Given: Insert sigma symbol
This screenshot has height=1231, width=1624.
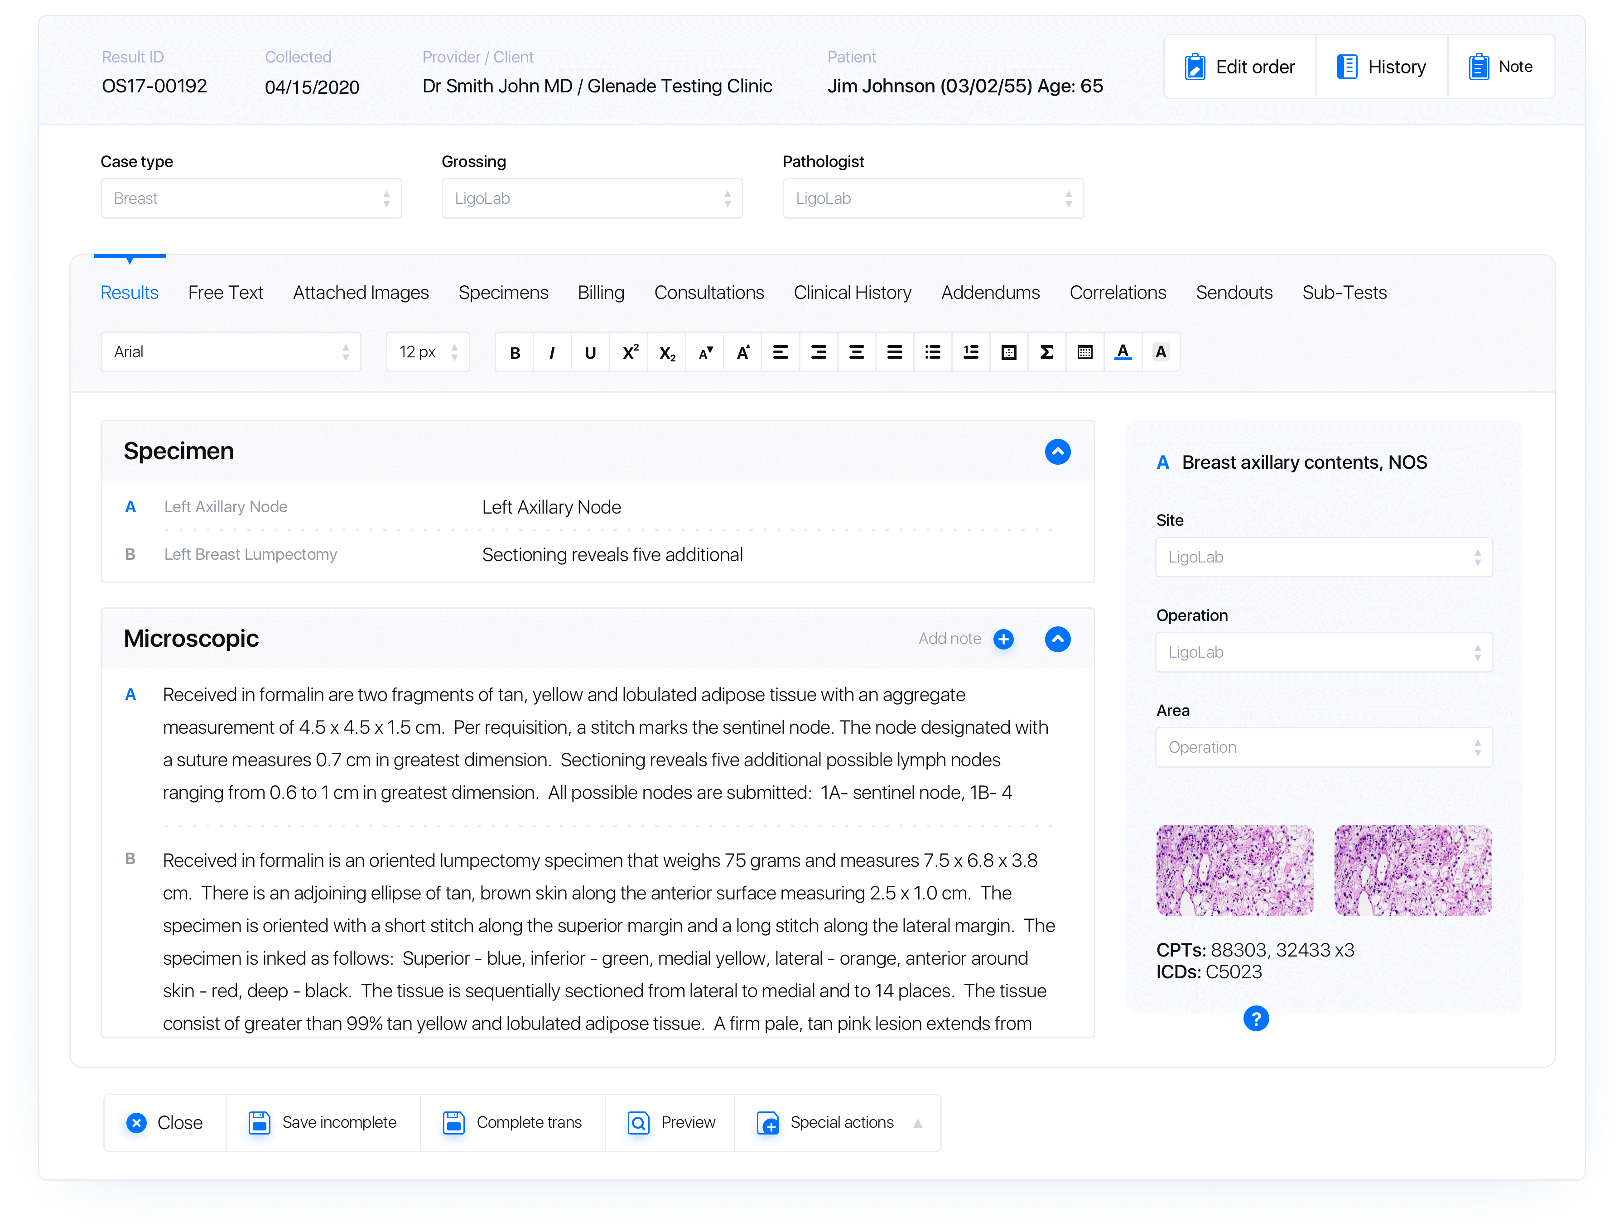Looking at the screenshot, I should (1047, 352).
